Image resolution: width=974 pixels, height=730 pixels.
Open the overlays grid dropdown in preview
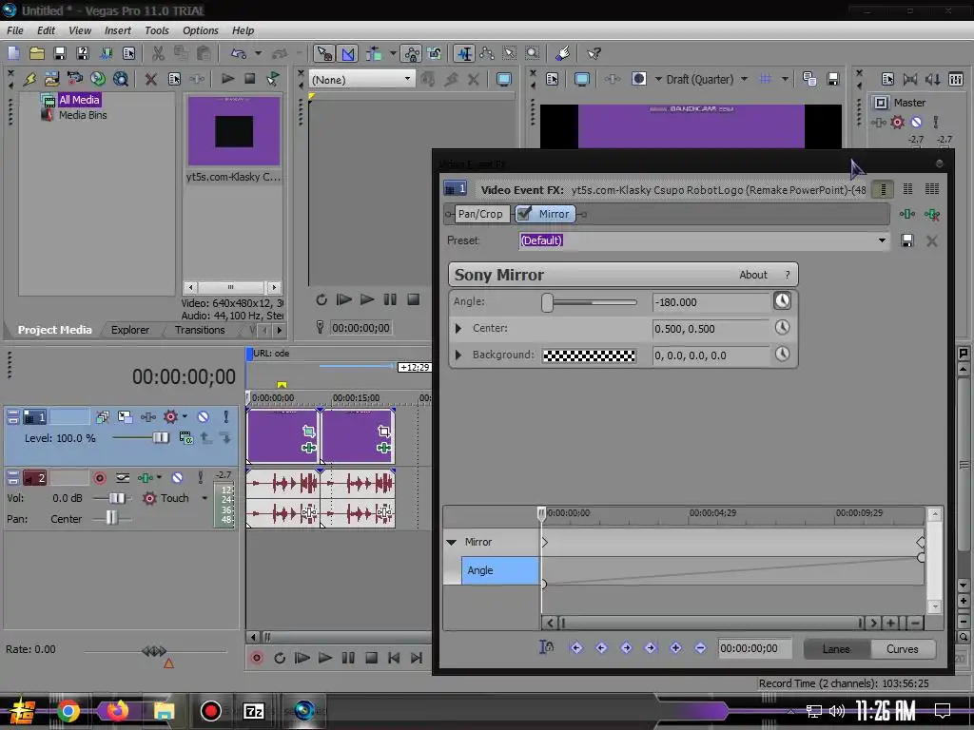(785, 79)
